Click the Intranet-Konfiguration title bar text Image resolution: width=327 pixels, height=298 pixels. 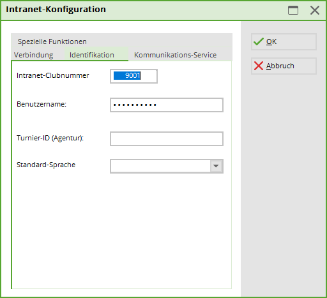tap(56, 10)
